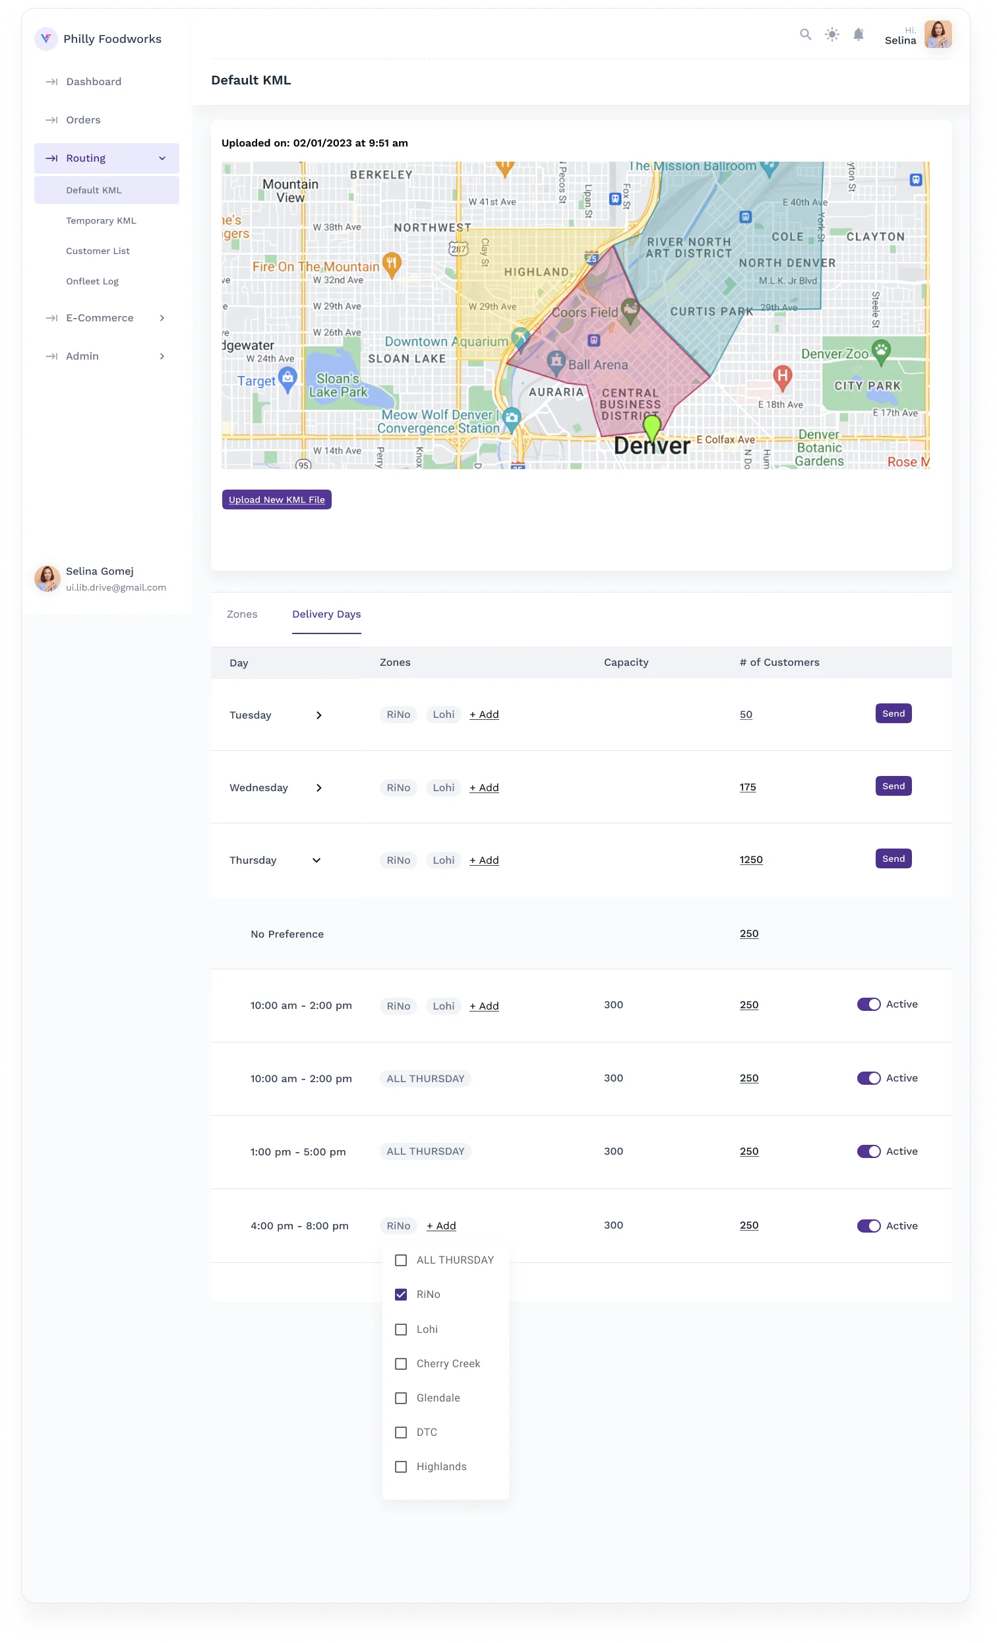Open the 1250 customers link for Thursday
The height and width of the screenshot is (1643, 997).
click(x=750, y=860)
